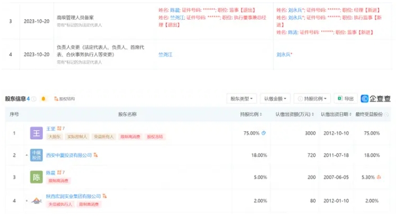
Task: Click the 限制高消费 tag under 陕西宏润
Action: 89,204
